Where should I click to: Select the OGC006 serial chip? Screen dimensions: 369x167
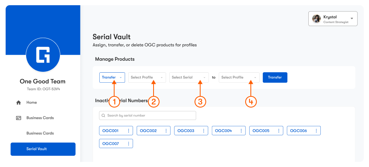point(299,131)
